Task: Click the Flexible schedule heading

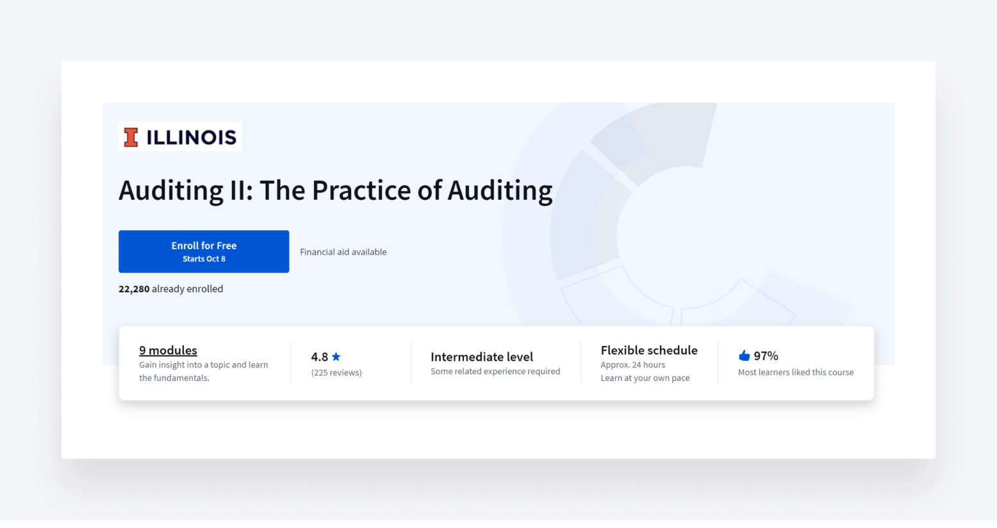Action: coord(649,350)
